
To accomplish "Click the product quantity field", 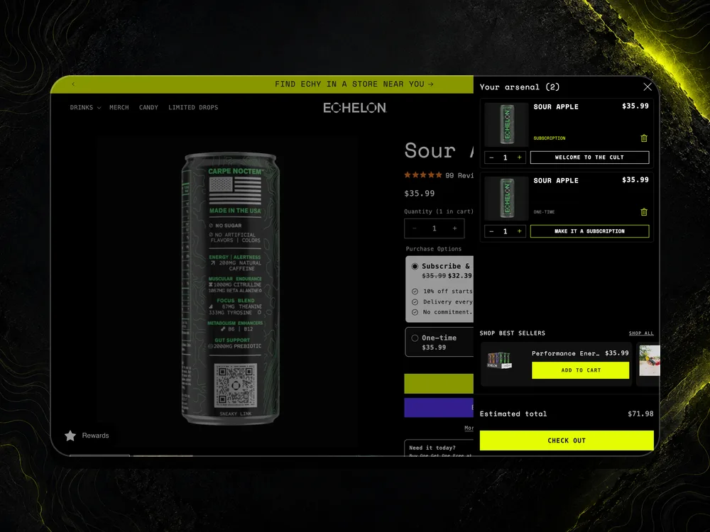I will tap(435, 228).
